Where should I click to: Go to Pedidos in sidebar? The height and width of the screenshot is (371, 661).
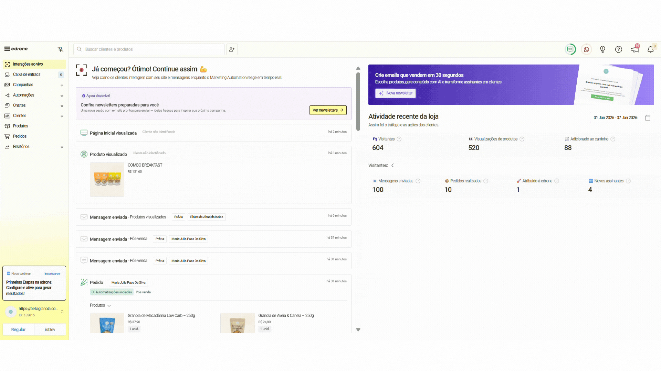pos(20,136)
